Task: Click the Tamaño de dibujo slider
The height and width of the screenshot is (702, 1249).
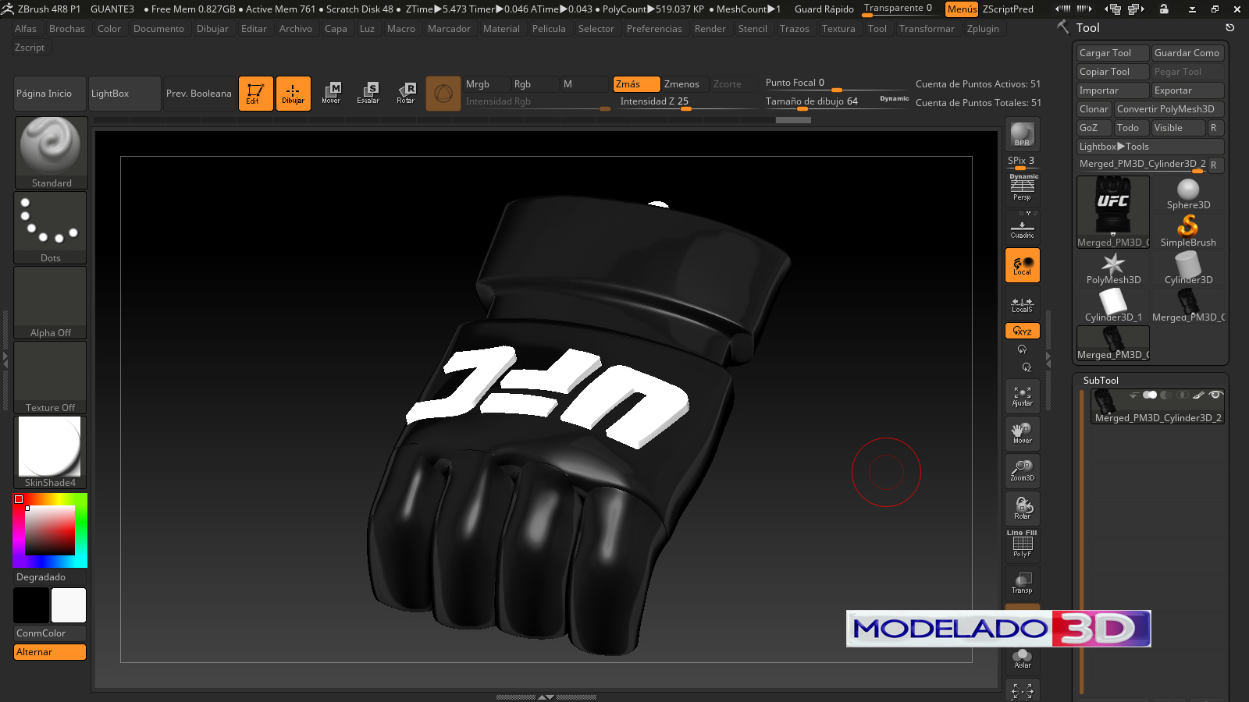Action: (x=835, y=102)
